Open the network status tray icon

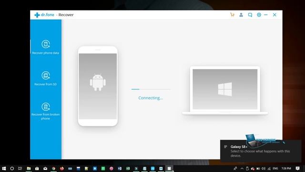point(269,168)
